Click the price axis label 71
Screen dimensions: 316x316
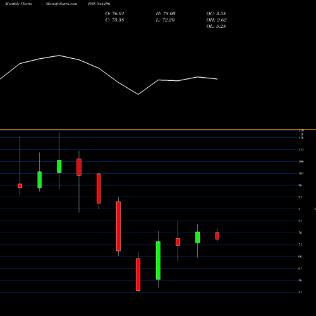coord(300,245)
